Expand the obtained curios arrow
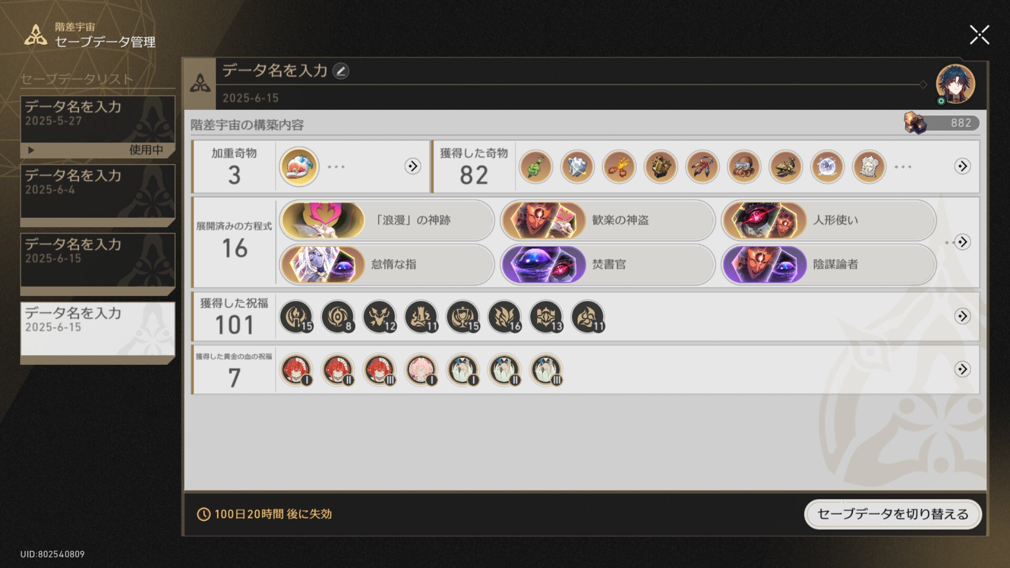This screenshot has height=568, width=1010. [x=962, y=166]
